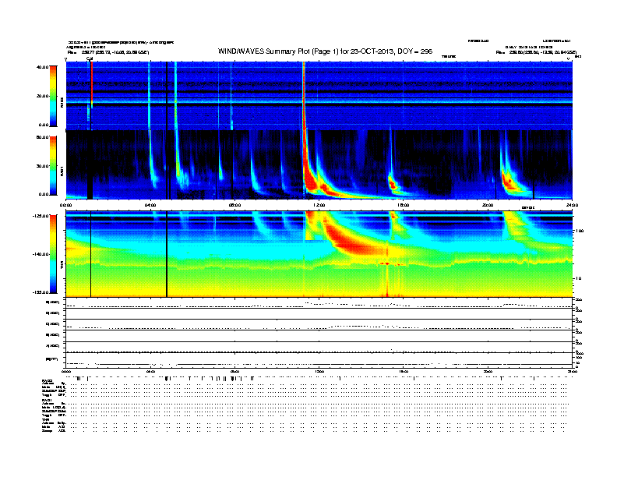Screen dimensions: 617x477
Task: Click the 16:00 time label below the RAD1 spectrogram
Action: tap(404, 205)
